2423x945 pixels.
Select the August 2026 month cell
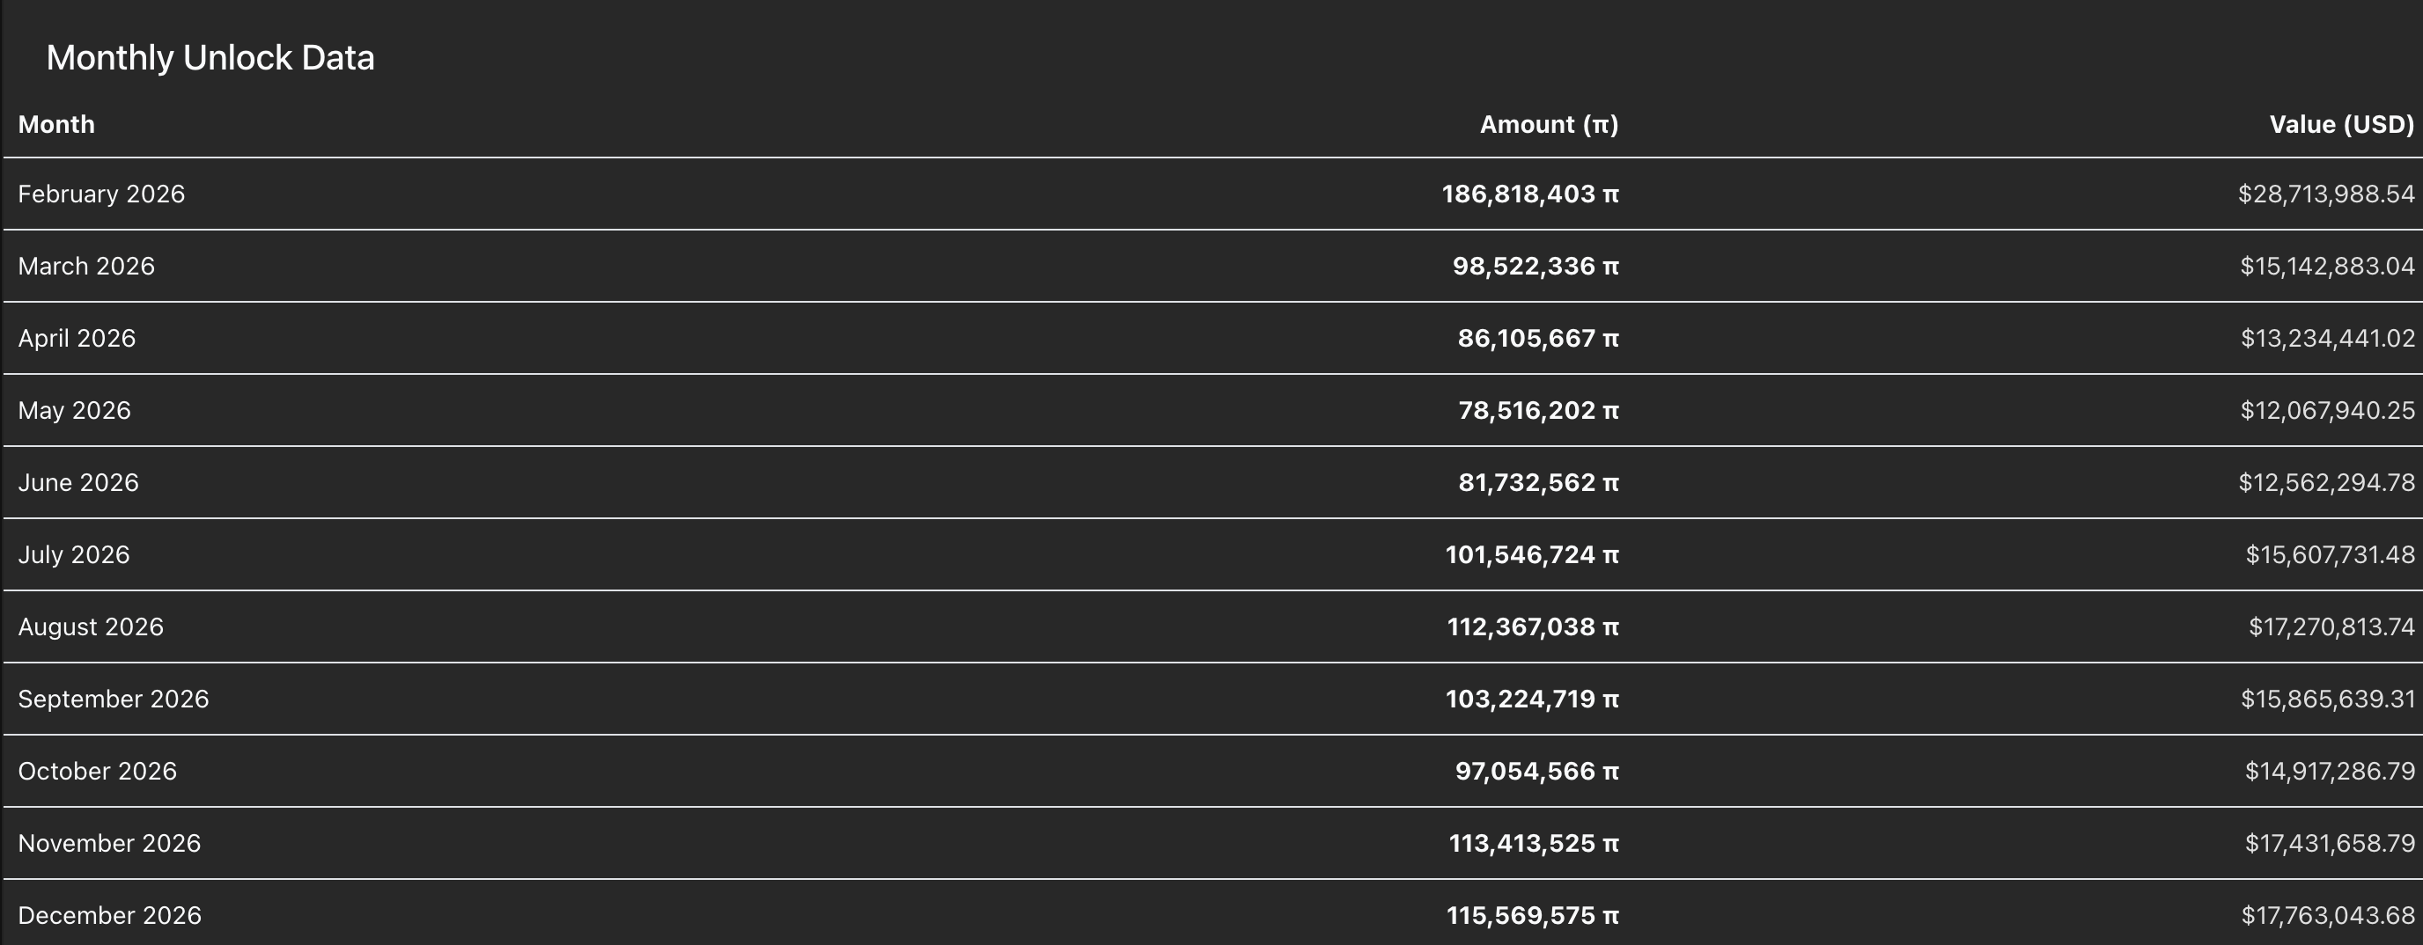92,627
